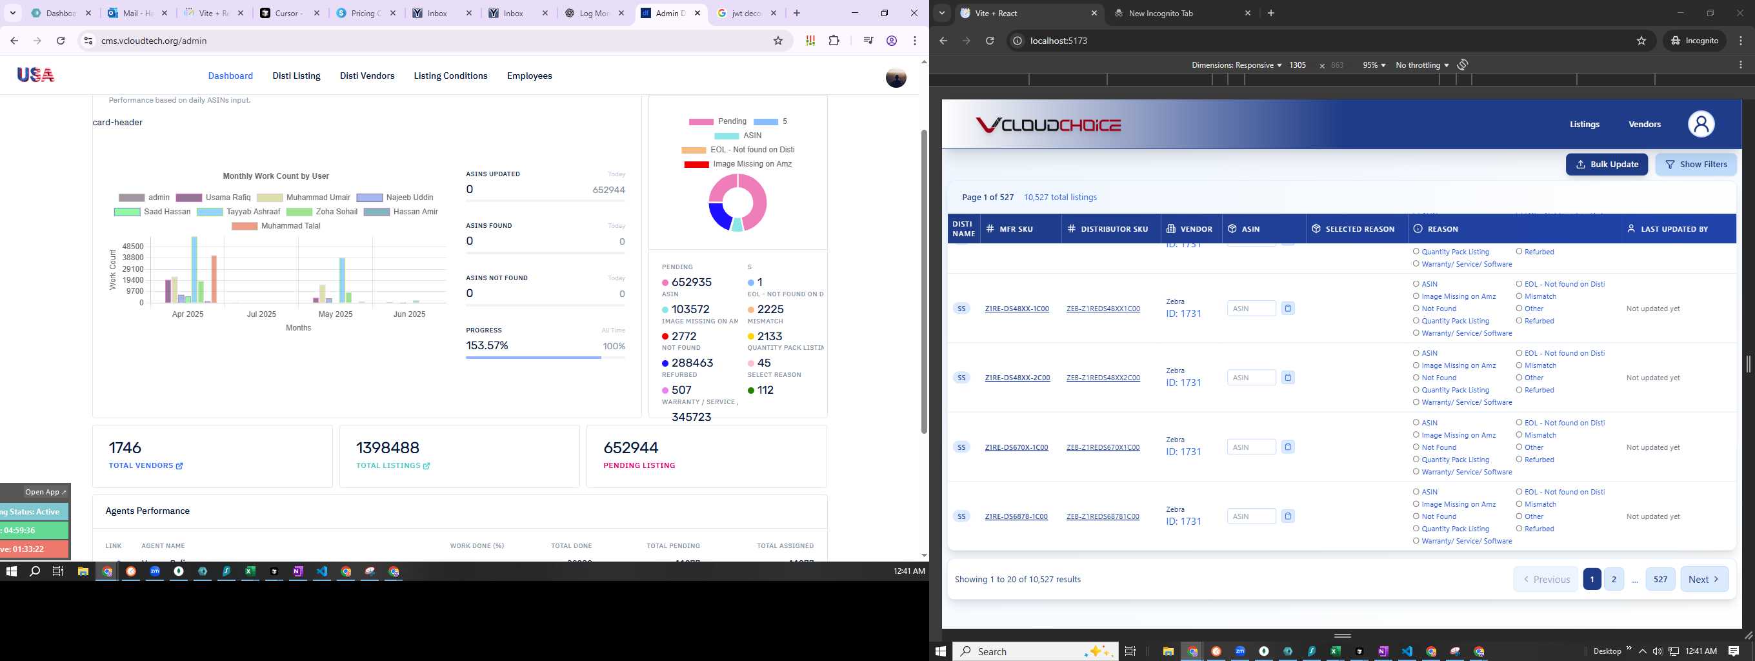This screenshot has height=661, width=1755.
Task: Select Not Found reason for Z1RE-DS48XX-2C00
Action: [1416, 378]
